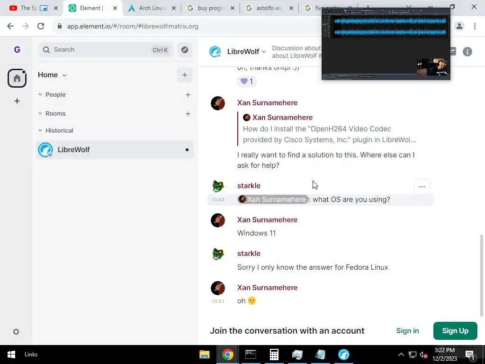Viewport: 485px width, 364px height.
Task: Click starkle's avatar beside OS question
Action: click(218, 186)
